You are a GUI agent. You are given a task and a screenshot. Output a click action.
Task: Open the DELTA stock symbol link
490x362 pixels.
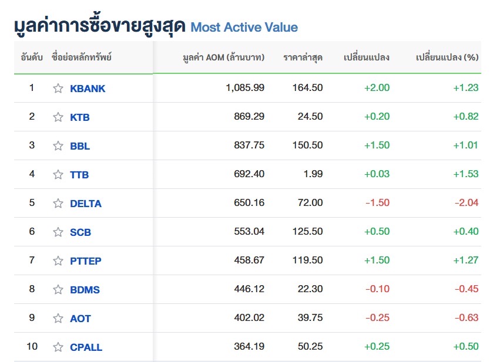85,204
